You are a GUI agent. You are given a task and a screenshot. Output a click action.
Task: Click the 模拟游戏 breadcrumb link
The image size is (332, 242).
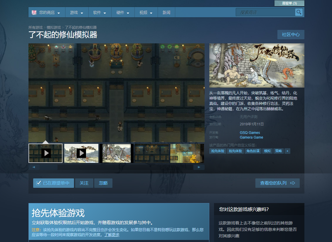pos(54,28)
